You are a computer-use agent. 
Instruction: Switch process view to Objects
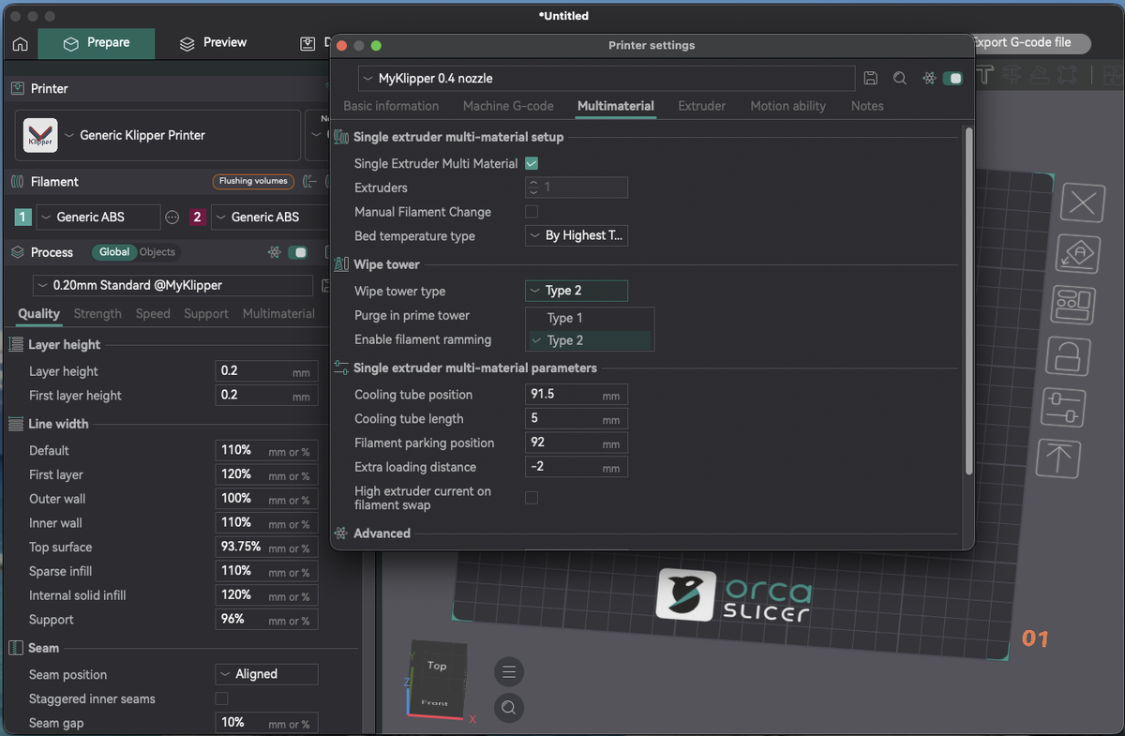157,251
